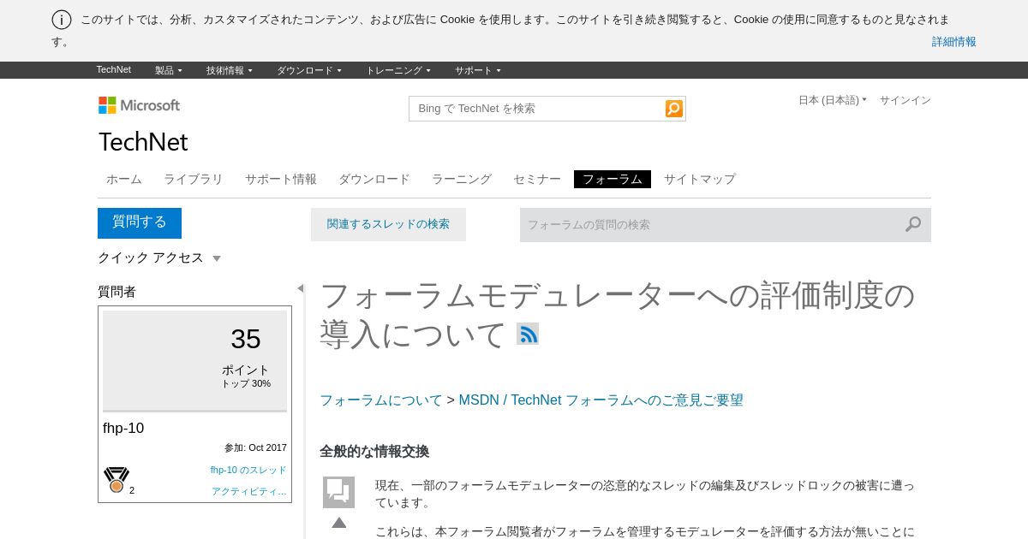This screenshot has width=1028, height=539.
Task: Click the Microsoft logo
Action: (139, 105)
